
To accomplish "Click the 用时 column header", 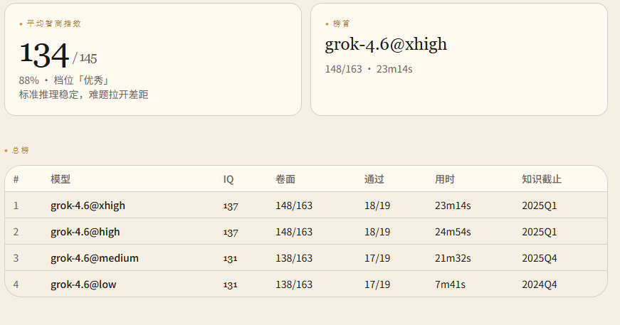I will click(x=445, y=179).
